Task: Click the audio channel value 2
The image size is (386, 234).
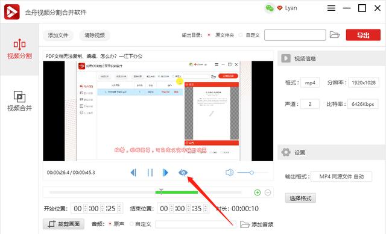Action: (x=310, y=104)
